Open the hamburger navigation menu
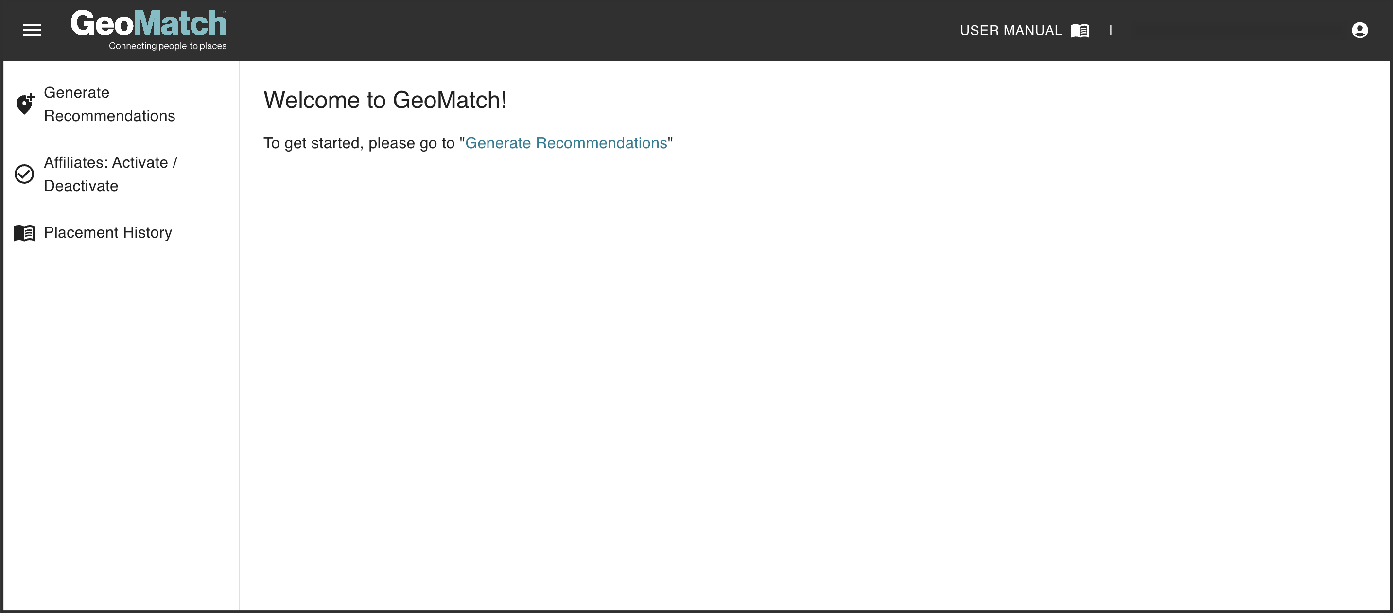Screen dimensions: 1393x613 [x=32, y=30]
